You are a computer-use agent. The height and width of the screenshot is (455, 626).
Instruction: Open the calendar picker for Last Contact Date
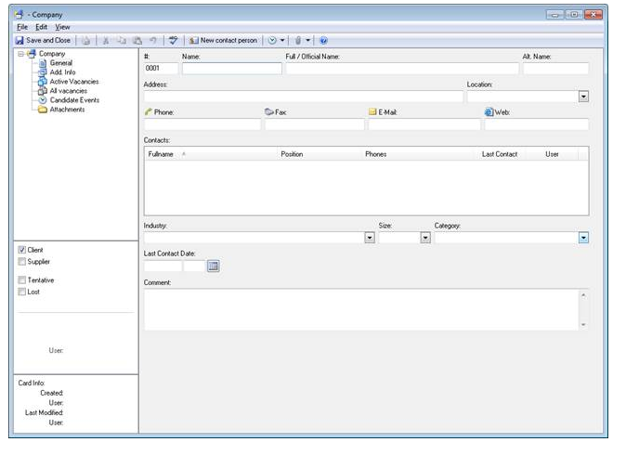tap(214, 266)
